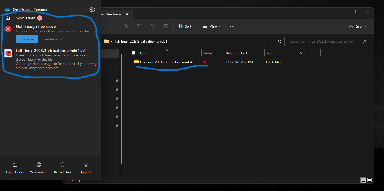
Task: Click Rename icon in Explorer toolbar
Action: (x=139, y=26)
